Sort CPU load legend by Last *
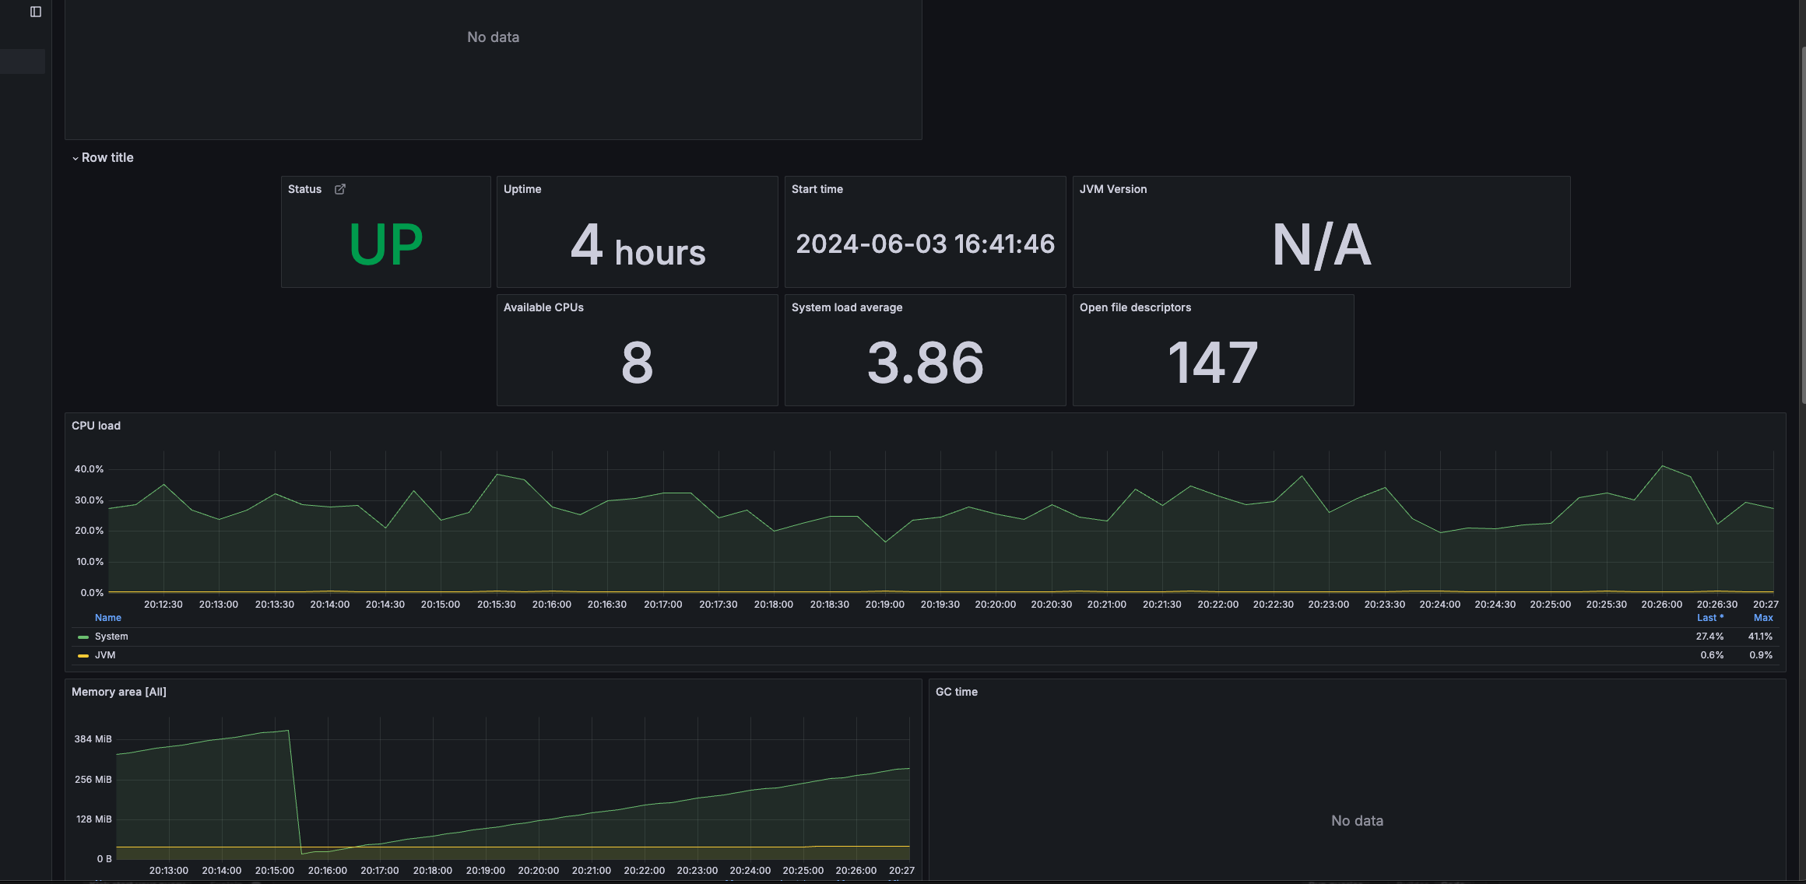1806x884 pixels. 1710,618
